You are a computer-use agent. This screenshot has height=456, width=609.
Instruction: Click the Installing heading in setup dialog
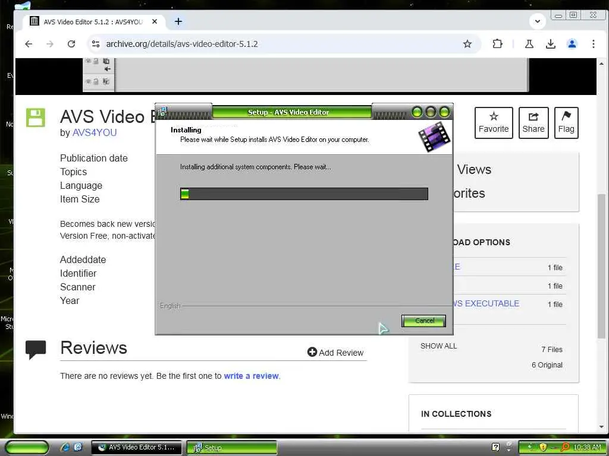[186, 130]
